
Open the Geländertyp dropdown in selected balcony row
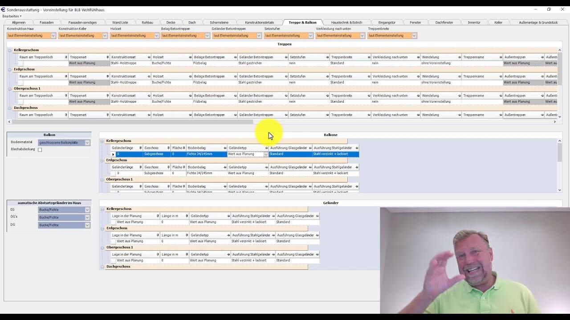point(266,154)
